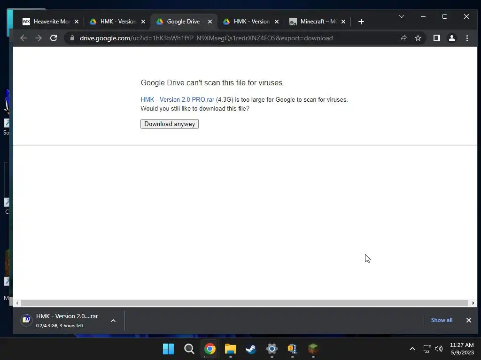Open a new browser tab
This screenshot has width=481, height=360.
(361, 22)
